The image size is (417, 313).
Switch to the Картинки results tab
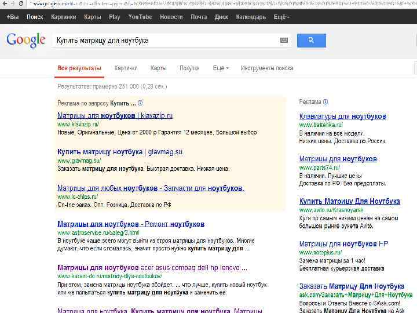click(125, 68)
